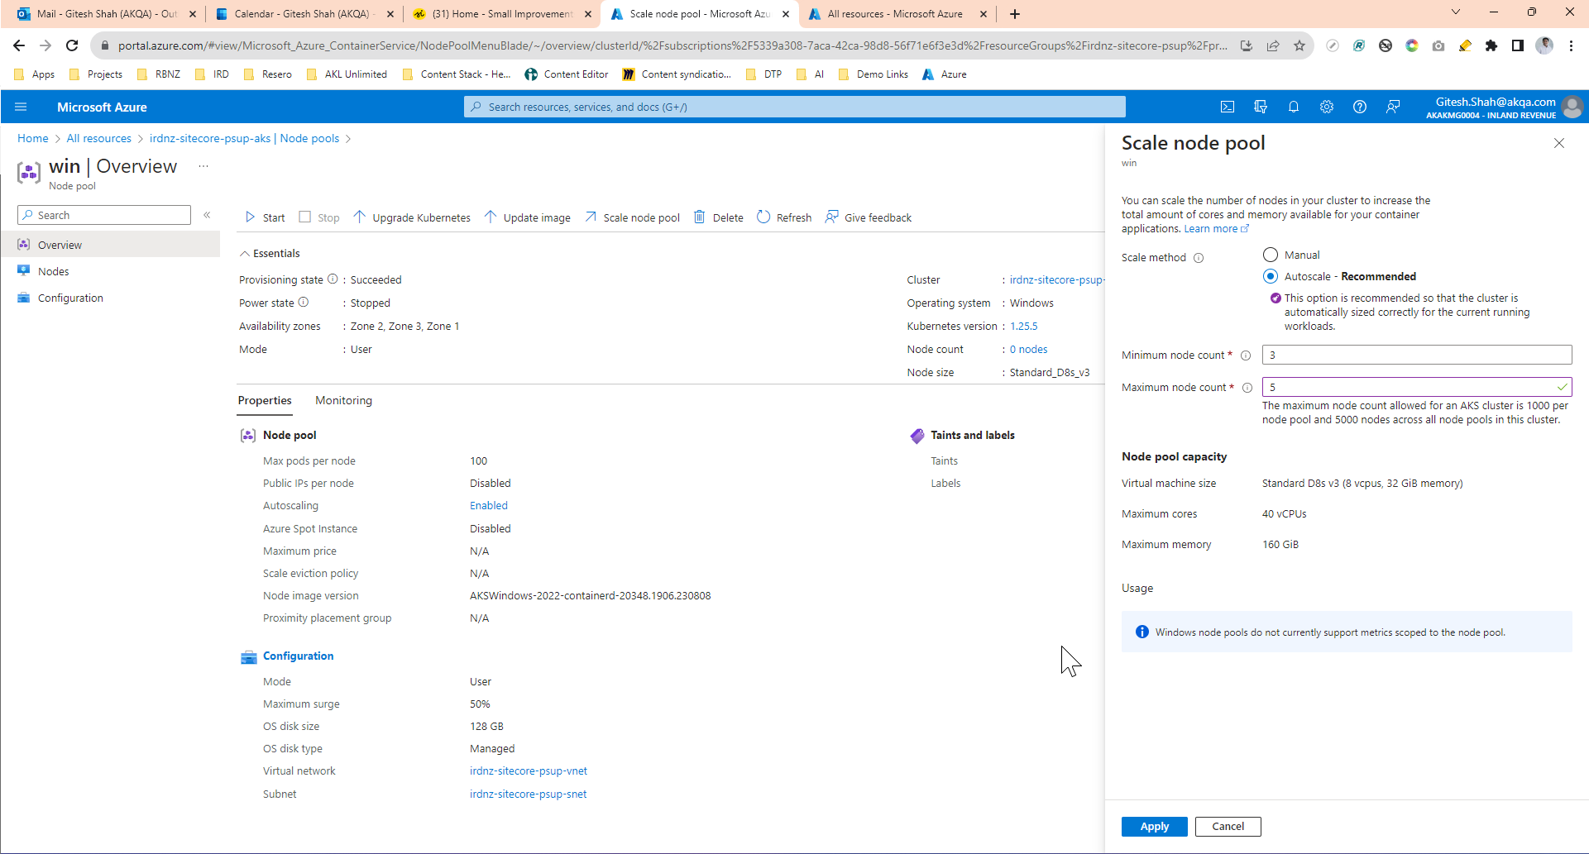Open the account avatar for Gitesh.Shah
Image resolution: width=1589 pixels, height=854 pixels.
point(1572,107)
